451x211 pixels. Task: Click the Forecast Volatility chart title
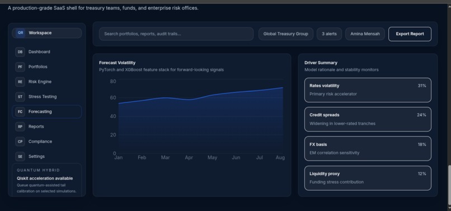[118, 63]
